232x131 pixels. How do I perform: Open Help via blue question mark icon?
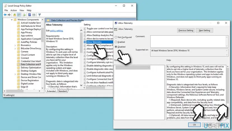click(x=30, y=15)
